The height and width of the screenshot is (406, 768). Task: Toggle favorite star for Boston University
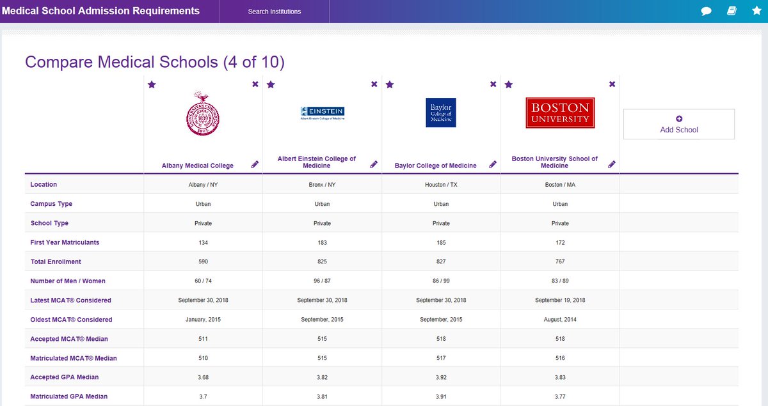509,84
